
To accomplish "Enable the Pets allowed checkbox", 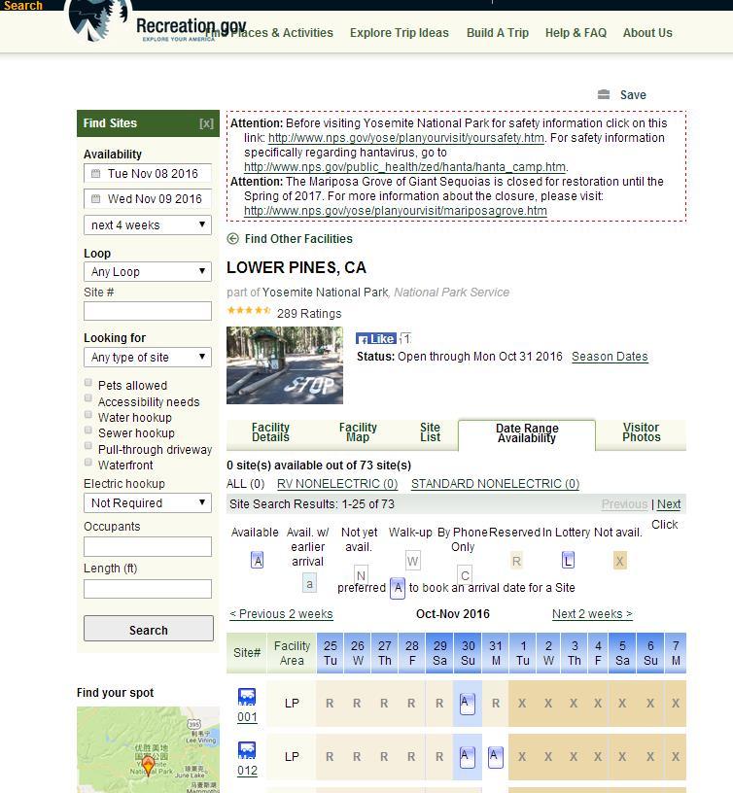I will 88,383.
